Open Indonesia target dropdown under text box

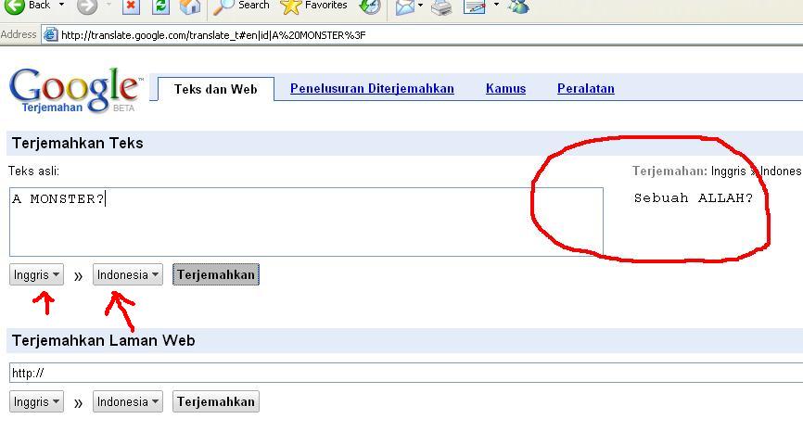pos(128,275)
